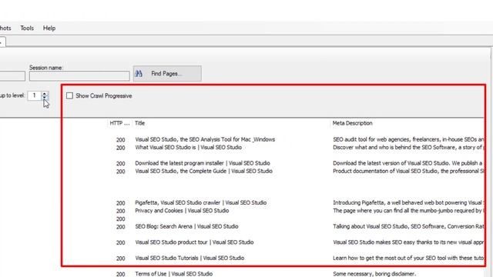Screen dimensions: 493x277
Task: Click the level number field showing 1
Action: (35, 95)
